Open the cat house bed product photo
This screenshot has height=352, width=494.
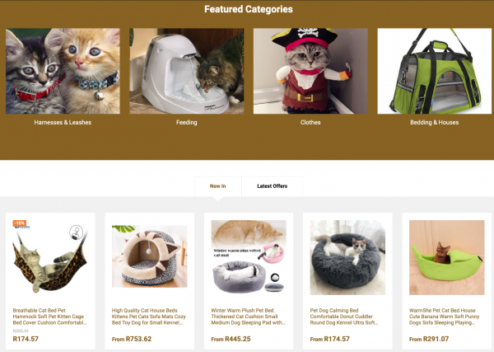pyautogui.click(x=150, y=256)
